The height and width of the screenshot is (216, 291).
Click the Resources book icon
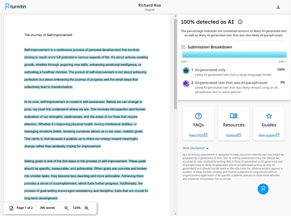[234, 116]
